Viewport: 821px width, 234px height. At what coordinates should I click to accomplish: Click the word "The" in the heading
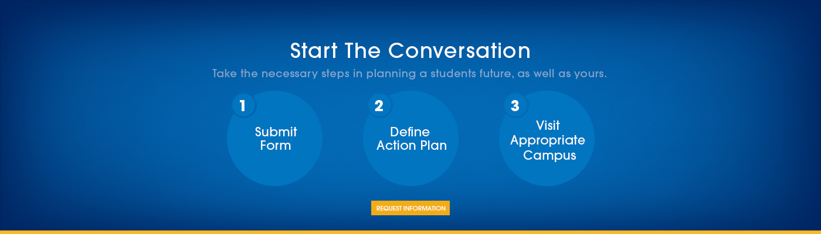[x=363, y=51]
